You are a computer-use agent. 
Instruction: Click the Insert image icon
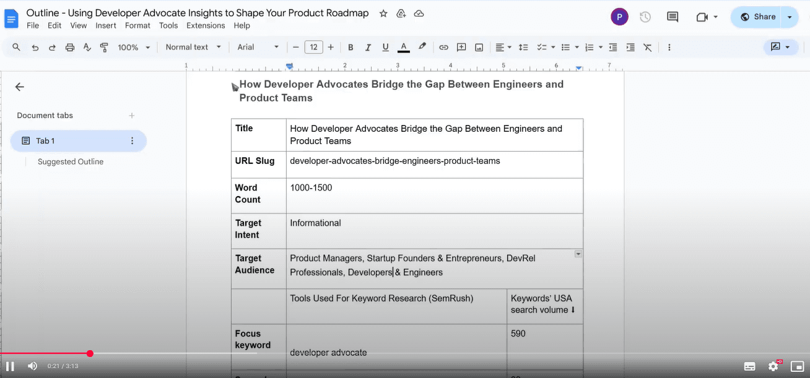(479, 47)
